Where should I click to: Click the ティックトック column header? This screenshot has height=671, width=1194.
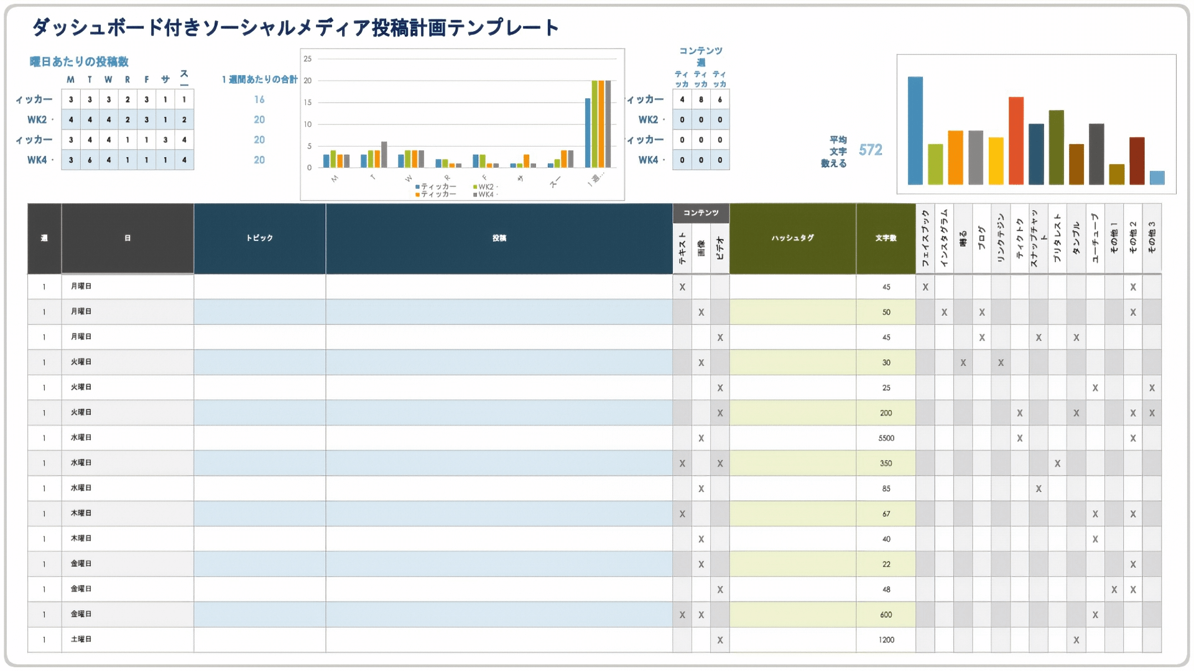pyautogui.click(x=1020, y=239)
